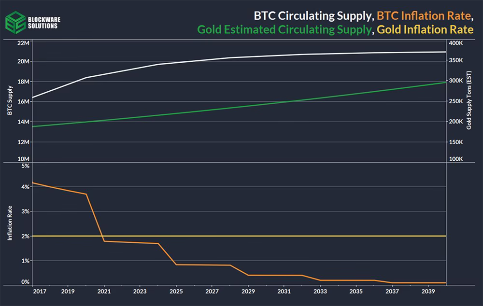Click the yellow Gold Inflation Rate legend
The height and width of the screenshot is (306, 483).
(425, 29)
